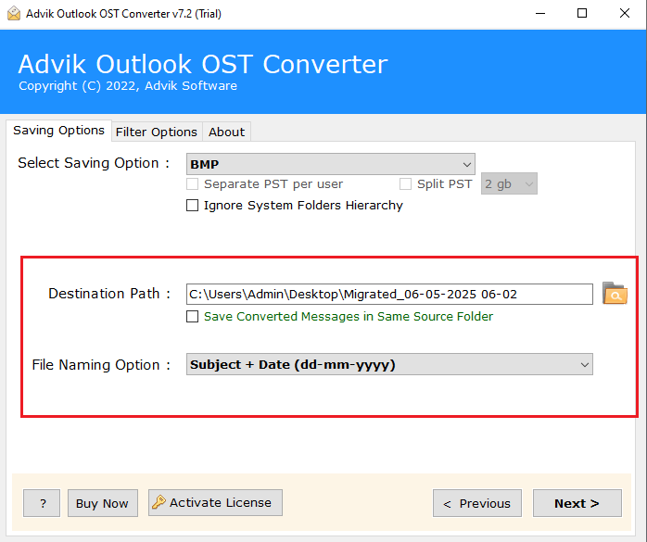Enable Ignore System Folders Hierarchy checkbox
Screen dimensions: 647x542
click(x=192, y=205)
